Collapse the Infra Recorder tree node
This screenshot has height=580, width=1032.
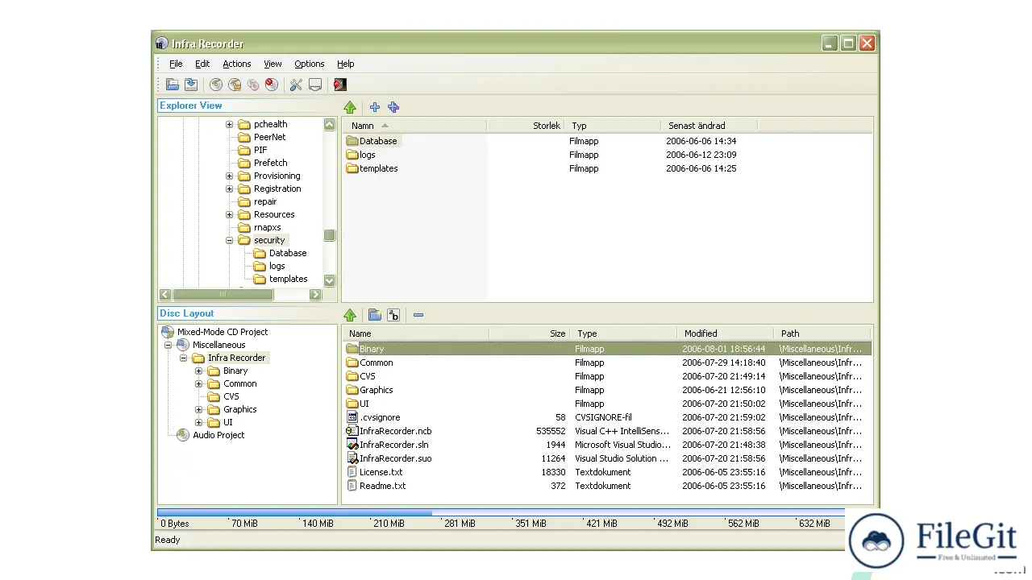[183, 358]
